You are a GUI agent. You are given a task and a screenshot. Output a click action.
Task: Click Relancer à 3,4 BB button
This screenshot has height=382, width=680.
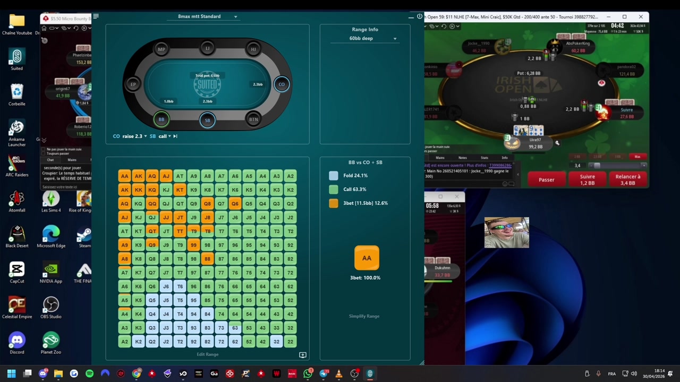627,180
